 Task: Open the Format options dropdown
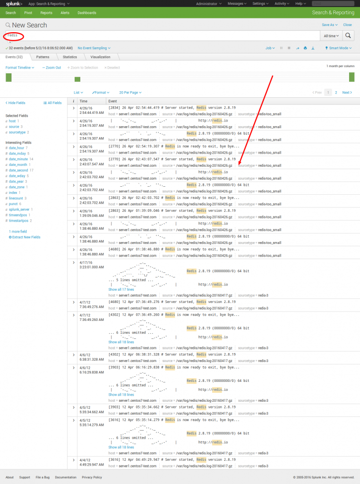click(101, 93)
